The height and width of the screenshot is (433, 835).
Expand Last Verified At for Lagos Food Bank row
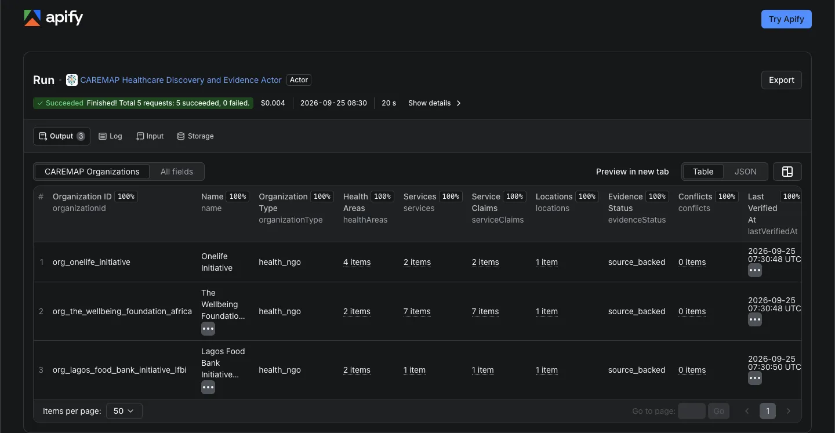coord(755,378)
